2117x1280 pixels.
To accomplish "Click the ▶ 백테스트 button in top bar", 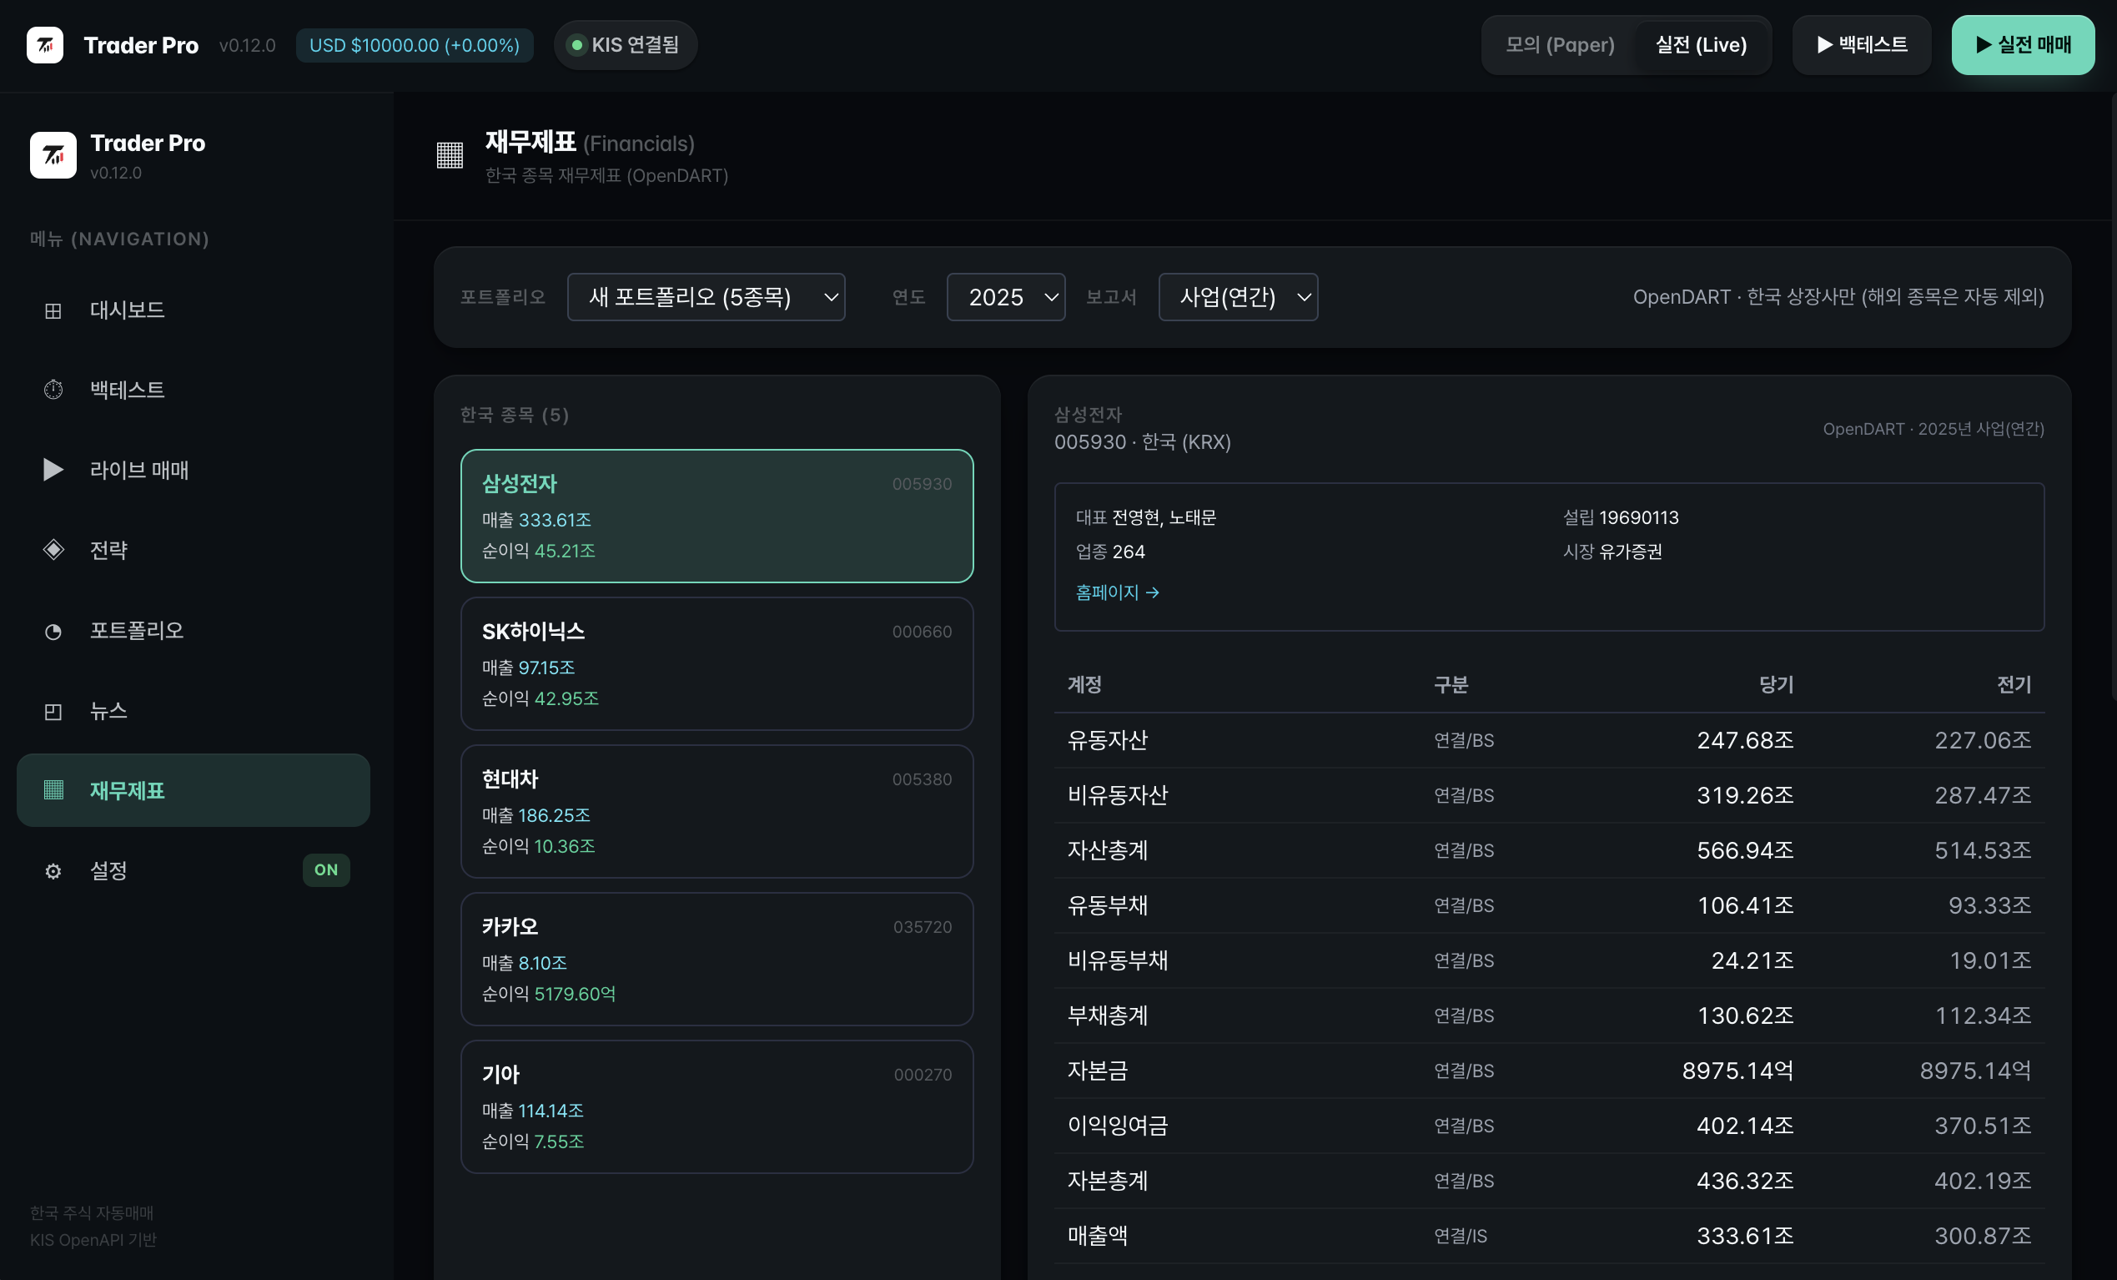I will pyautogui.click(x=1861, y=45).
